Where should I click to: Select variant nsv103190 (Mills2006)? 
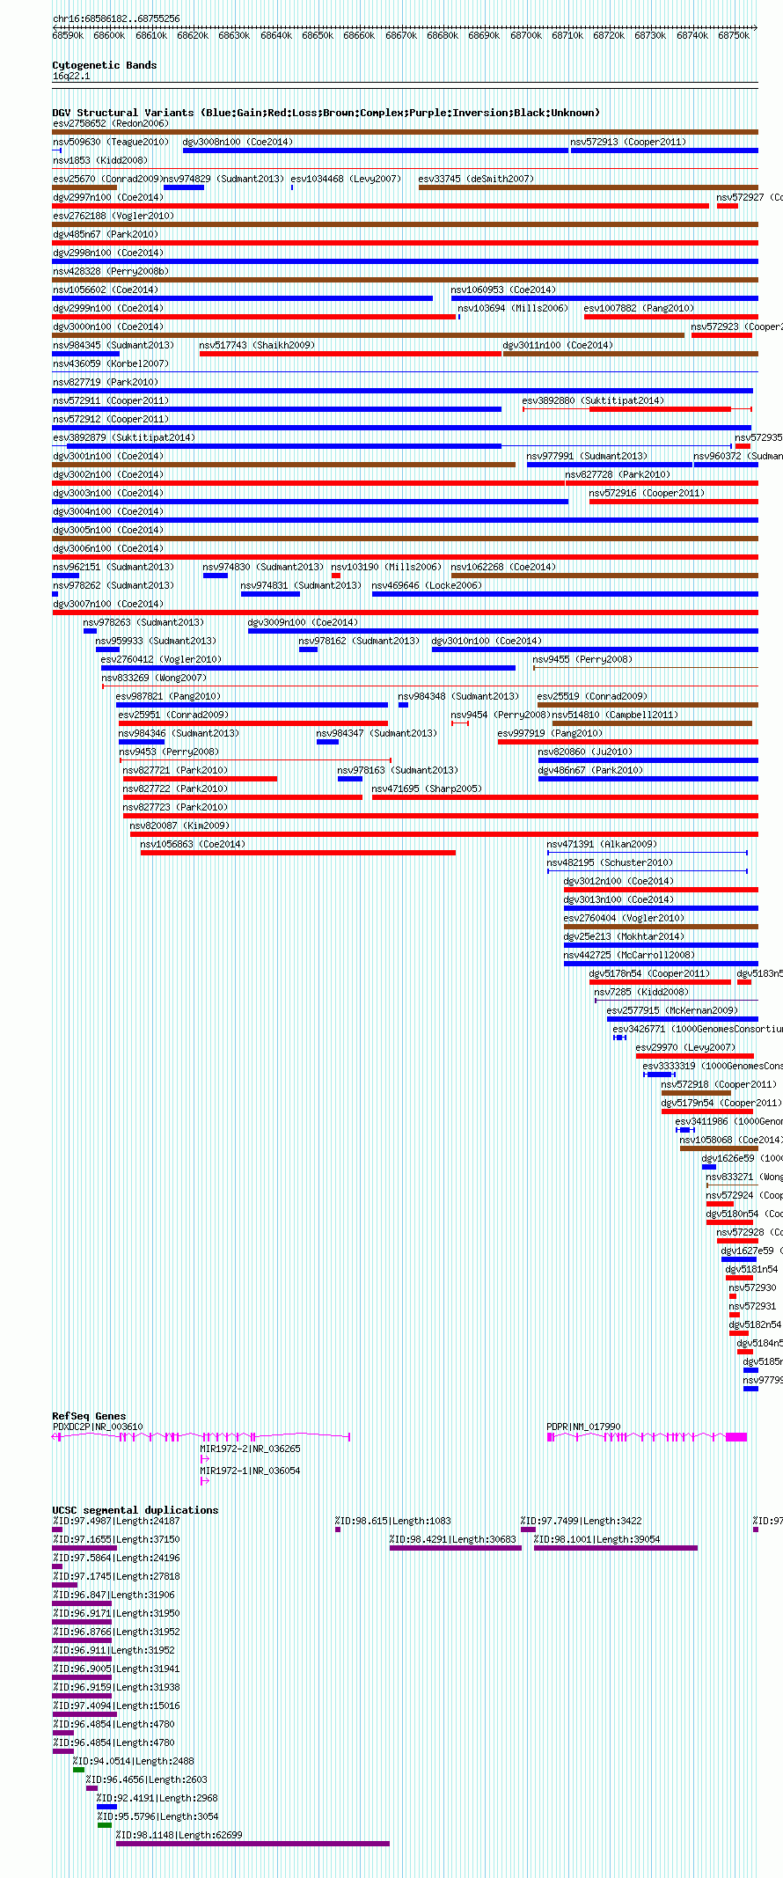click(x=386, y=568)
